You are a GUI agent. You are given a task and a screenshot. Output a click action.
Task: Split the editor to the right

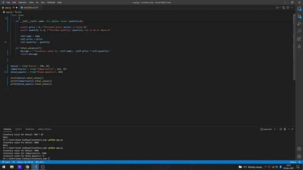pos(288,8)
